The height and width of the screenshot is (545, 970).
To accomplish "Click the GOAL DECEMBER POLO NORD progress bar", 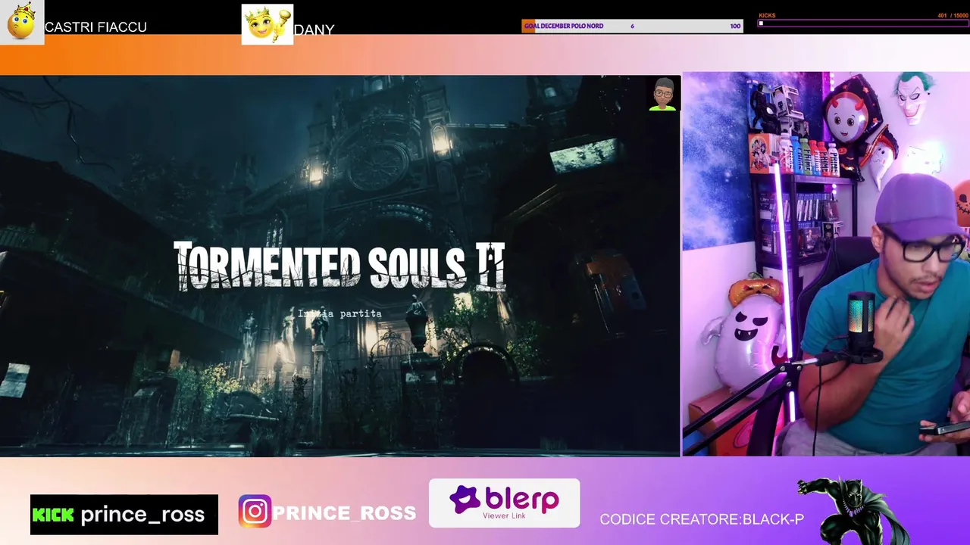I will point(632,26).
